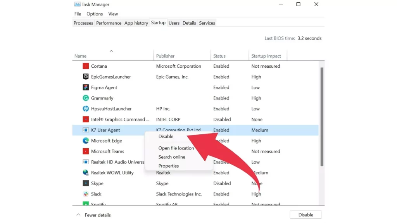This screenshot has width=397, height=223.
Task: Click the Disable button at bottom right
Action: 306,214
